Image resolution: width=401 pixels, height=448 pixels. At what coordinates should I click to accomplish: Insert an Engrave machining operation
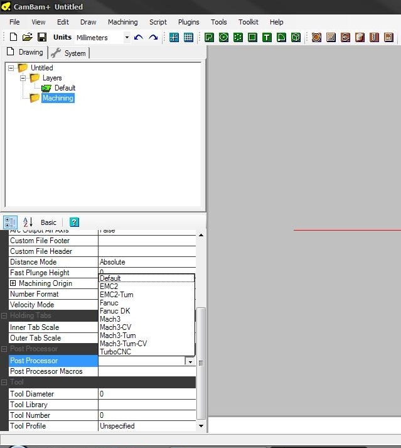tap(345, 37)
